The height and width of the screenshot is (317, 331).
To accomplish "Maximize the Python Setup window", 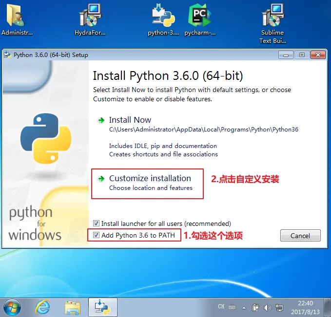I will (x=302, y=55).
